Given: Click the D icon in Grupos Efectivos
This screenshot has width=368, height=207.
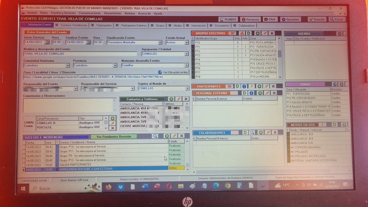Looking at the screenshot, I should 249,33.
